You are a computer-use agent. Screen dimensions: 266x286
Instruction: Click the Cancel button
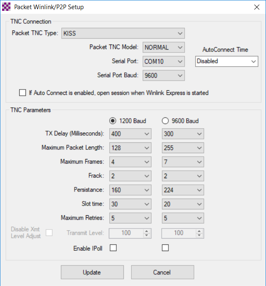162,272
